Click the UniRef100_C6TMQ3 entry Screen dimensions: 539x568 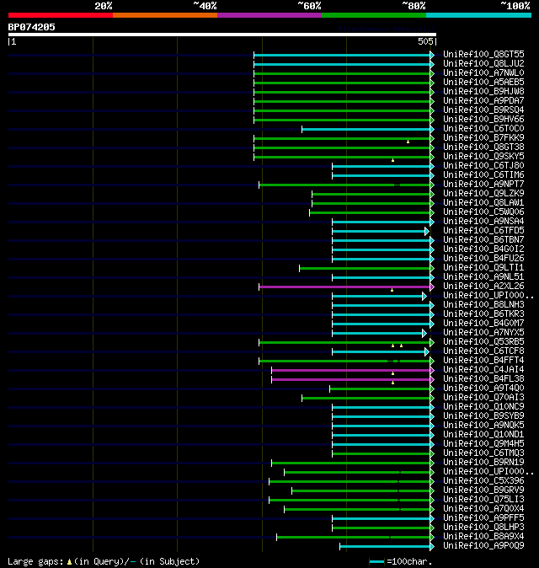[x=483, y=453]
